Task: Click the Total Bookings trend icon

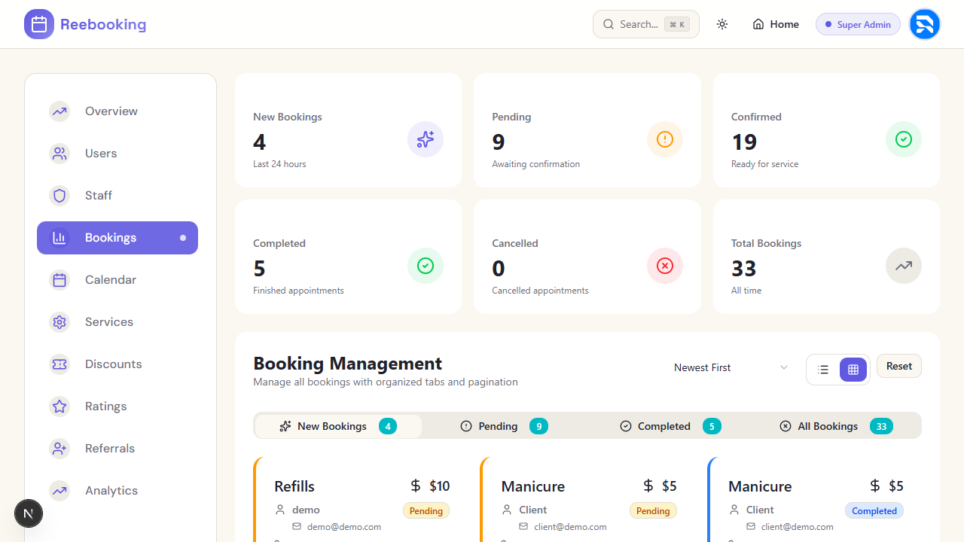Action: (903, 266)
